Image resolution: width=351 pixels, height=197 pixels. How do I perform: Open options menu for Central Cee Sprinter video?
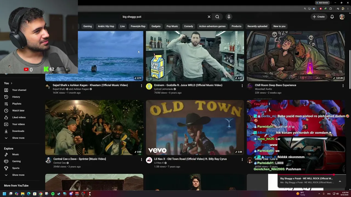[141, 159]
